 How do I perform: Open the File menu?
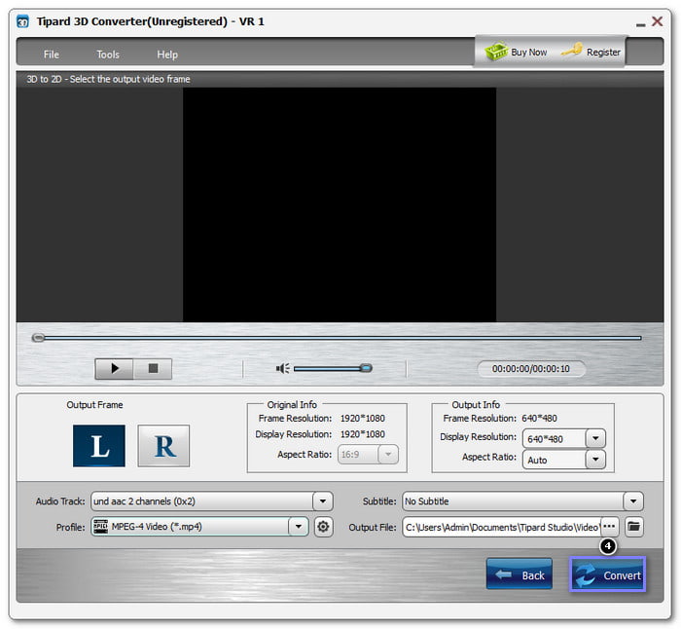click(x=52, y=55)
